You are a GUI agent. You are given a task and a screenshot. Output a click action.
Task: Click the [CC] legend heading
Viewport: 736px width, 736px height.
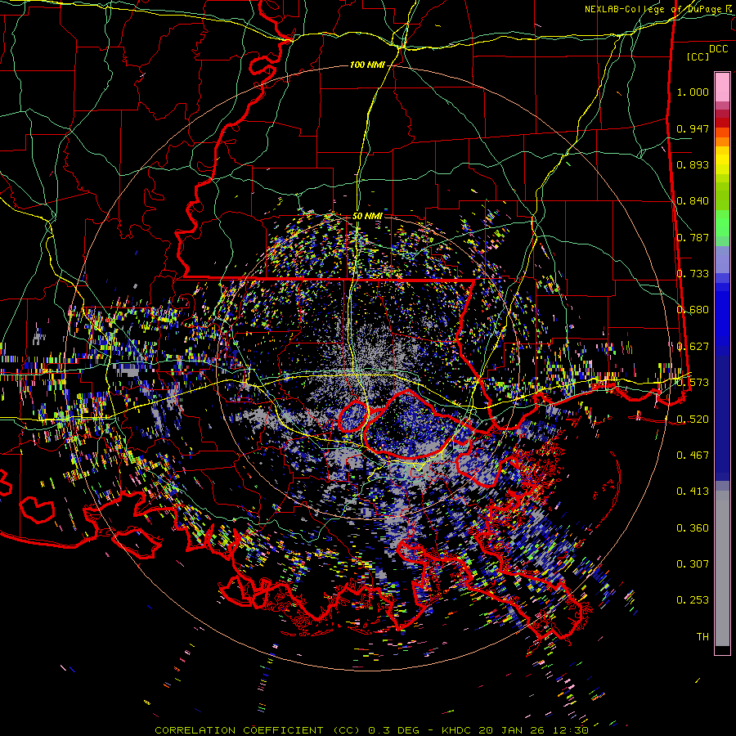(x=698, y=56)
